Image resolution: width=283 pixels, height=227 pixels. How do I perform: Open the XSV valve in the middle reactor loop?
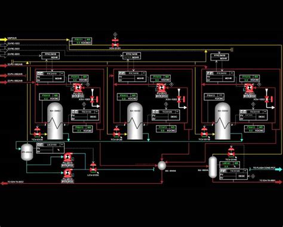pos(181,99)
